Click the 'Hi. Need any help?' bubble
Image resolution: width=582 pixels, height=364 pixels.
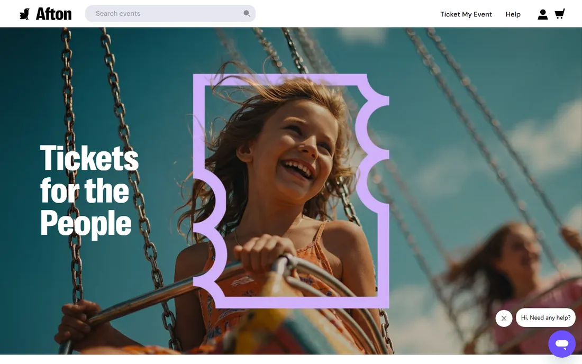pos(545,317)
